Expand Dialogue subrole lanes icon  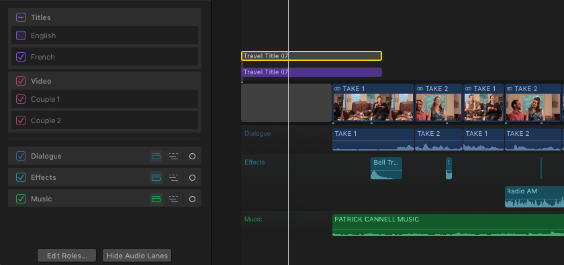coord(173,157)
